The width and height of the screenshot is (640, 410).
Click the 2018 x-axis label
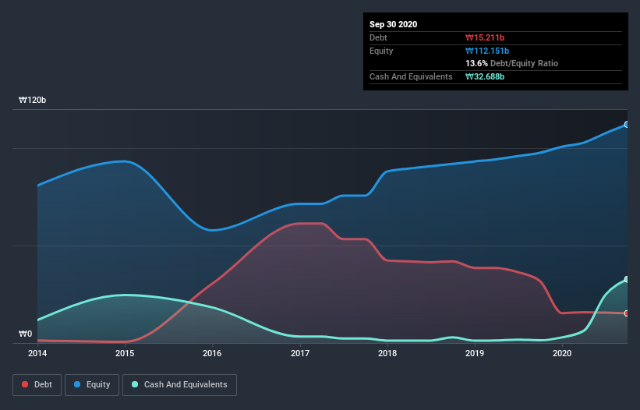(387, 353)
